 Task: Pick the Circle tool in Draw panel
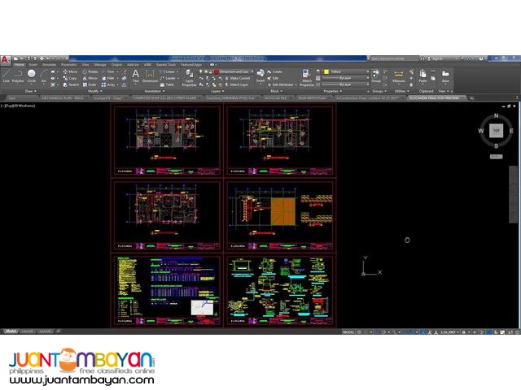32,76
